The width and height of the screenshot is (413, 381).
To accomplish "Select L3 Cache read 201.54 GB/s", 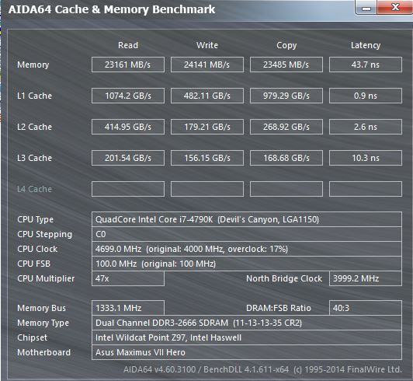I will [x=128, y=158].
